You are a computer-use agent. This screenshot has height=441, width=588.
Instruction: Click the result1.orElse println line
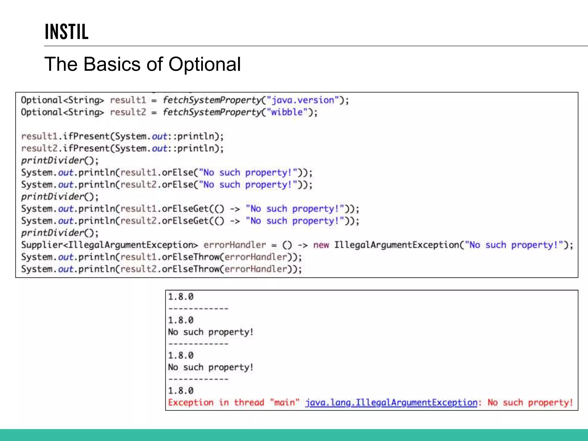tap(167, 173)
